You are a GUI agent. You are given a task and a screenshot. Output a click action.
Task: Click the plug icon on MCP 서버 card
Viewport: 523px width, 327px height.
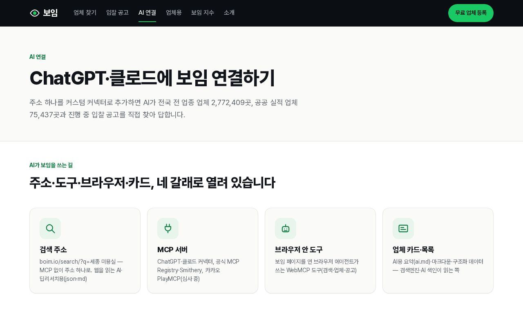168,228
